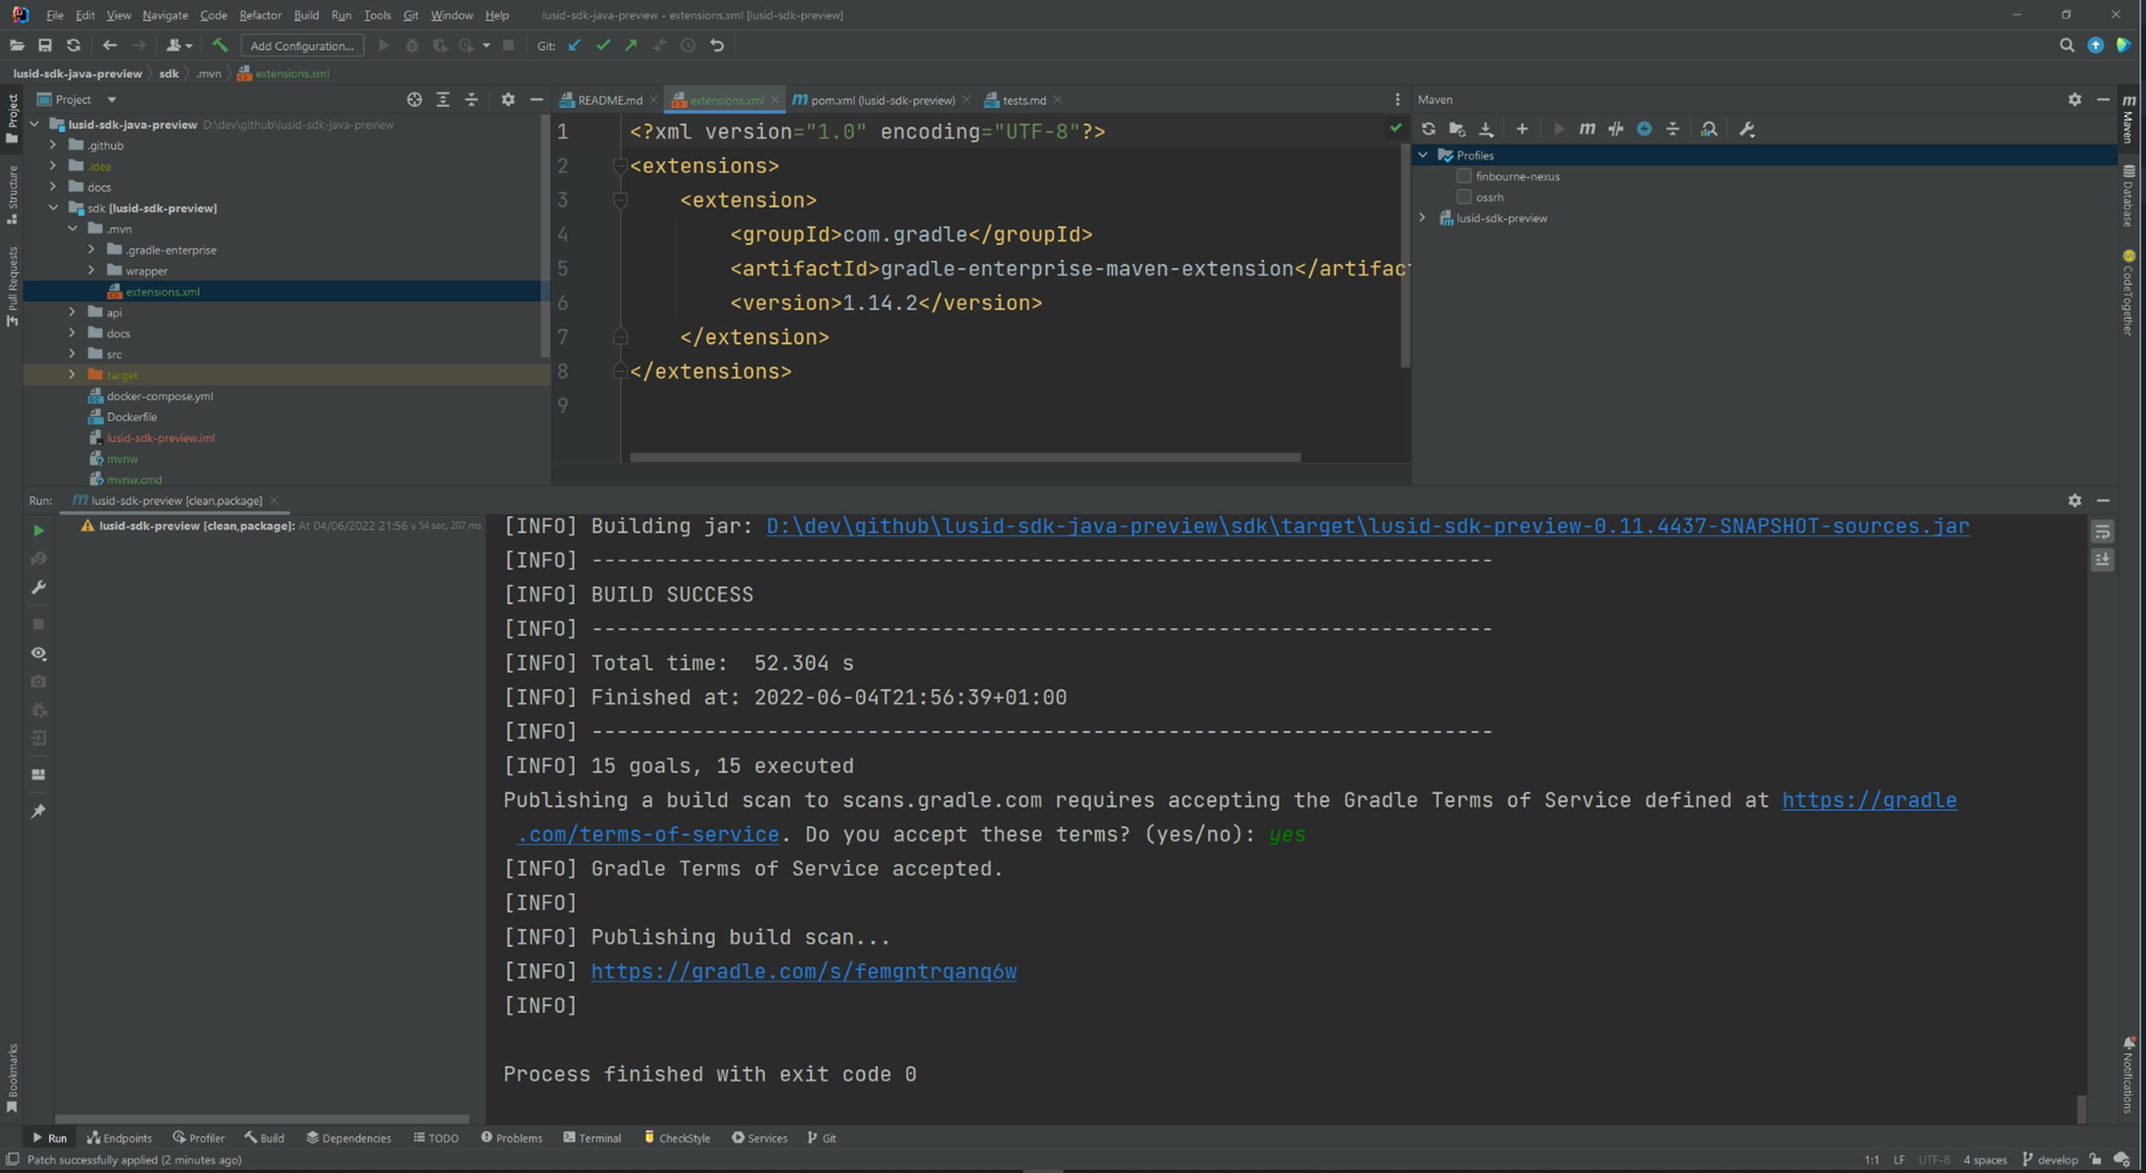Click the Select Opened File target icon
2146x1173 pixels.
[x=414, y=100]
